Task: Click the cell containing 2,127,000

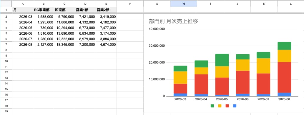Action: tap(44, 45)
